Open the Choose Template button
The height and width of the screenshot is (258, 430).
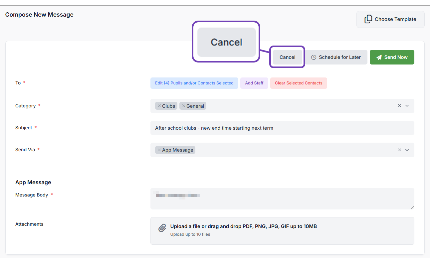click(390, 19)
